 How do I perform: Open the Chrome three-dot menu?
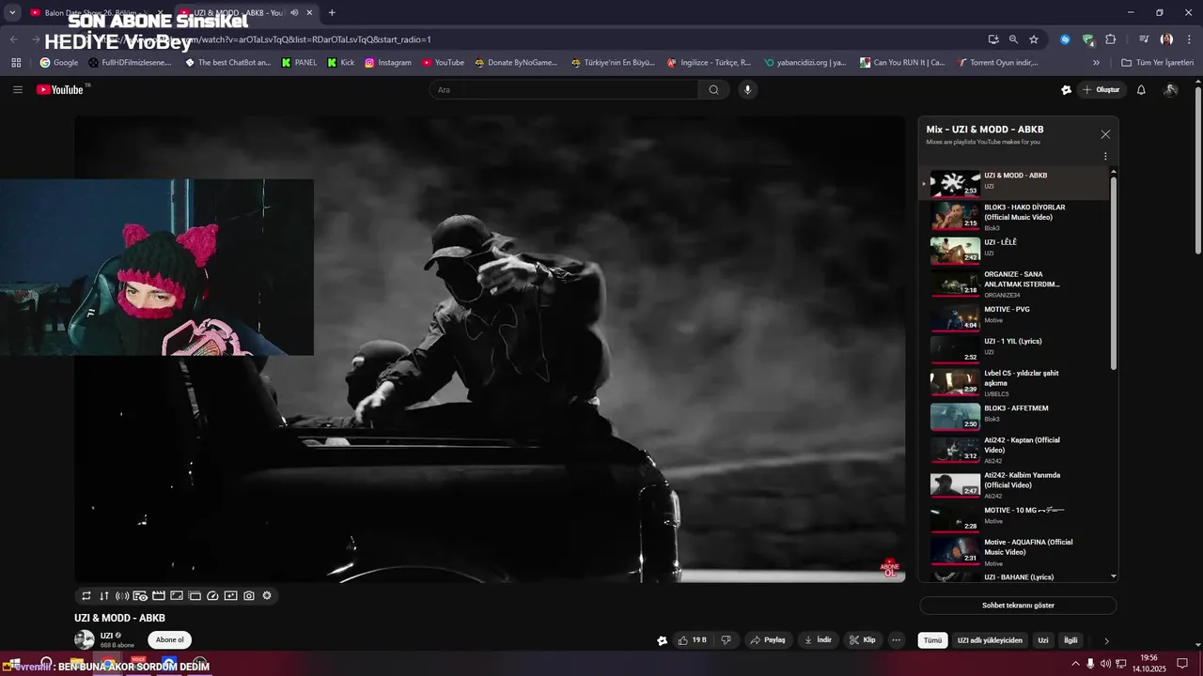pos(1188,39)
